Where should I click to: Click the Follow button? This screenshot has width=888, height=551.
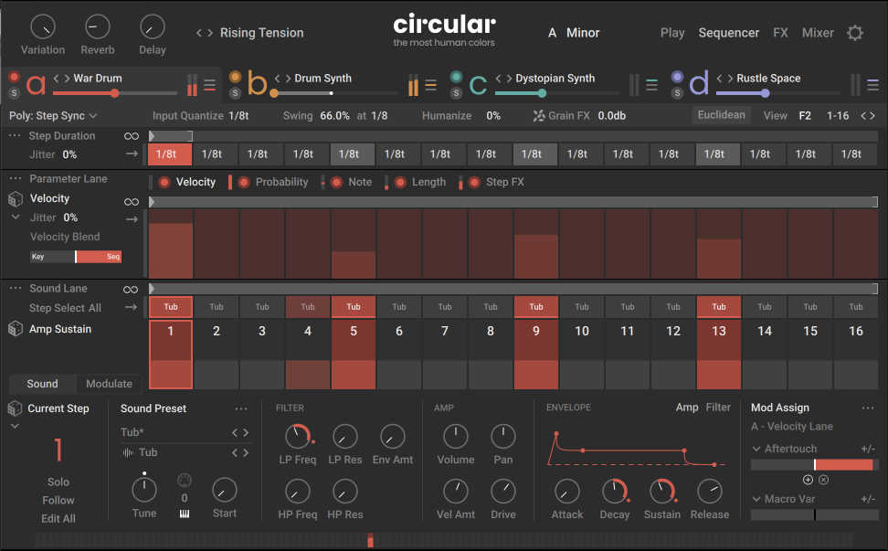click(58, 500)
